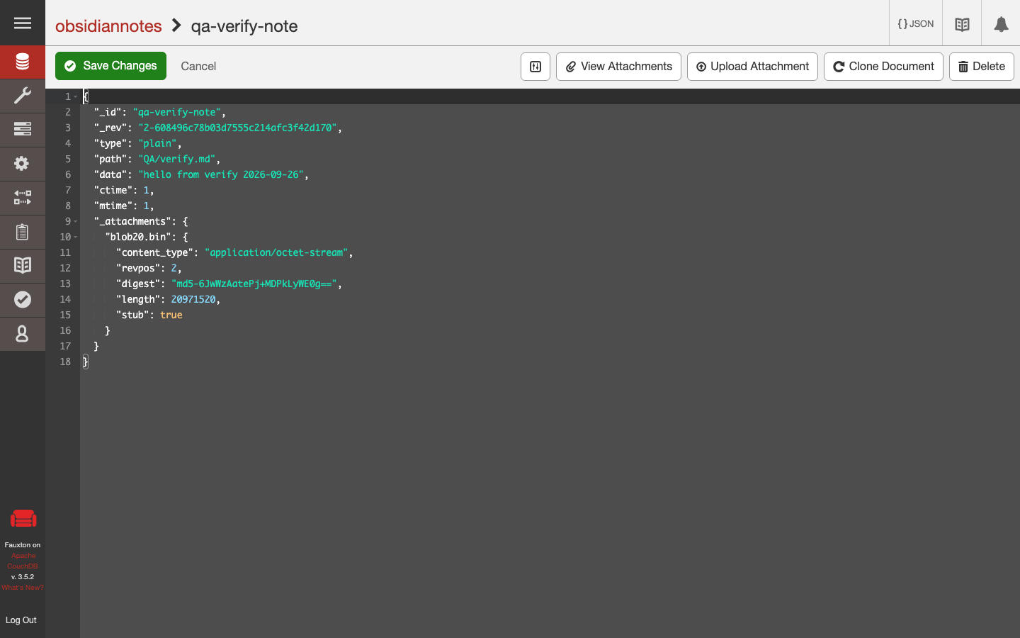The height and width of the screenshot is (638, 1020).
Task: Click the length value 20971520
Action: coord(193,299)
